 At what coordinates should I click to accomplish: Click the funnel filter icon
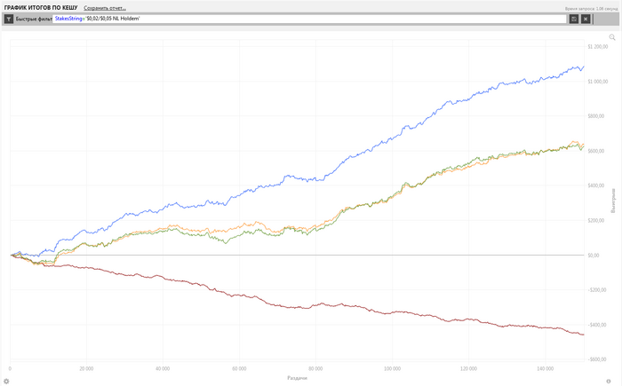pos(8,19)
